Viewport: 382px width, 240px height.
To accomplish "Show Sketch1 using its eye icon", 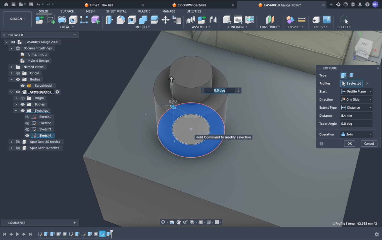I will [x=27, y=117].
